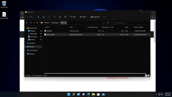This screenshot has width=172, height=97.
Task: Go back with the navigation arrow
Action: [x=27, y=23]
